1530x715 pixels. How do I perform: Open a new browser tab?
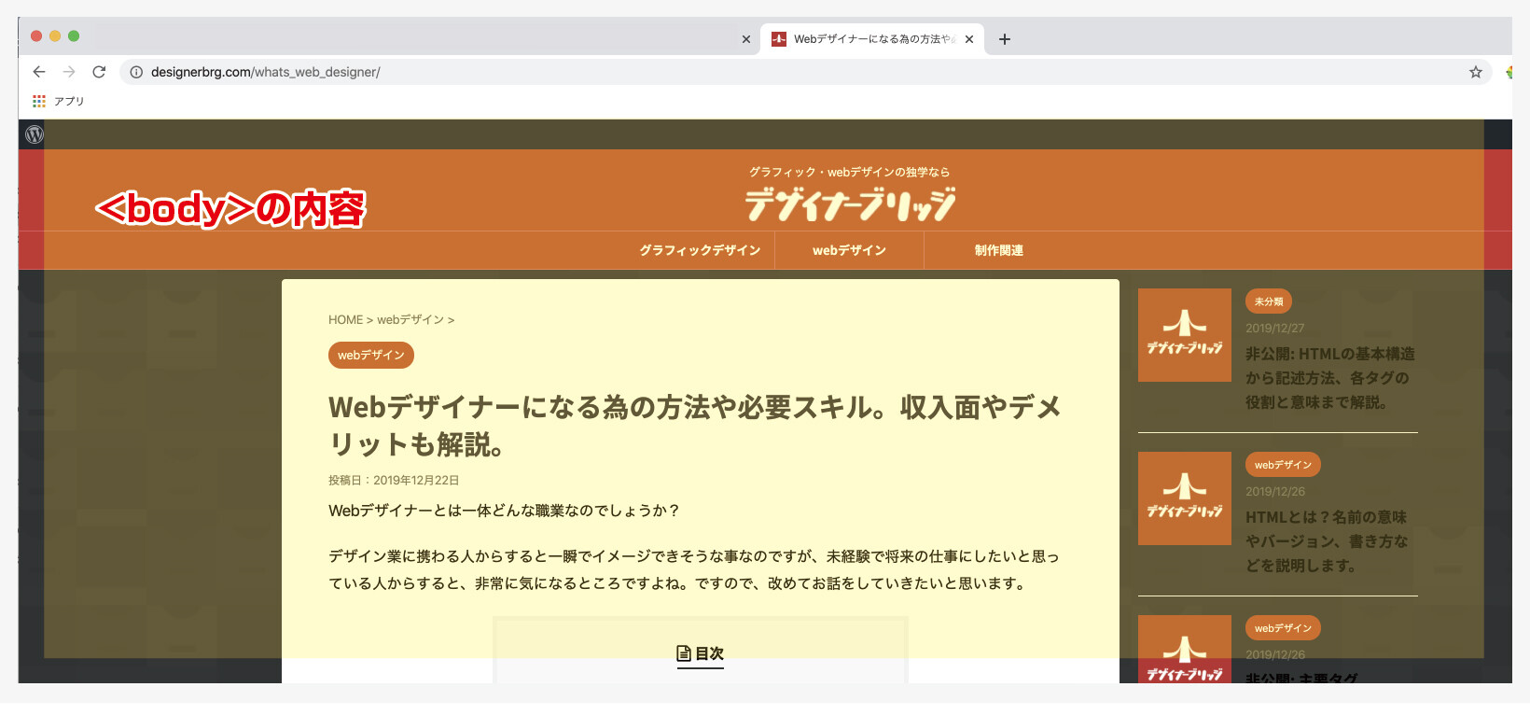(x=1005, y=39)
